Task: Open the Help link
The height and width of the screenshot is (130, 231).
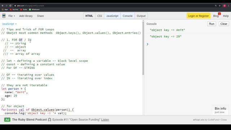Action: pyautogui.click(x=226, y=16)
